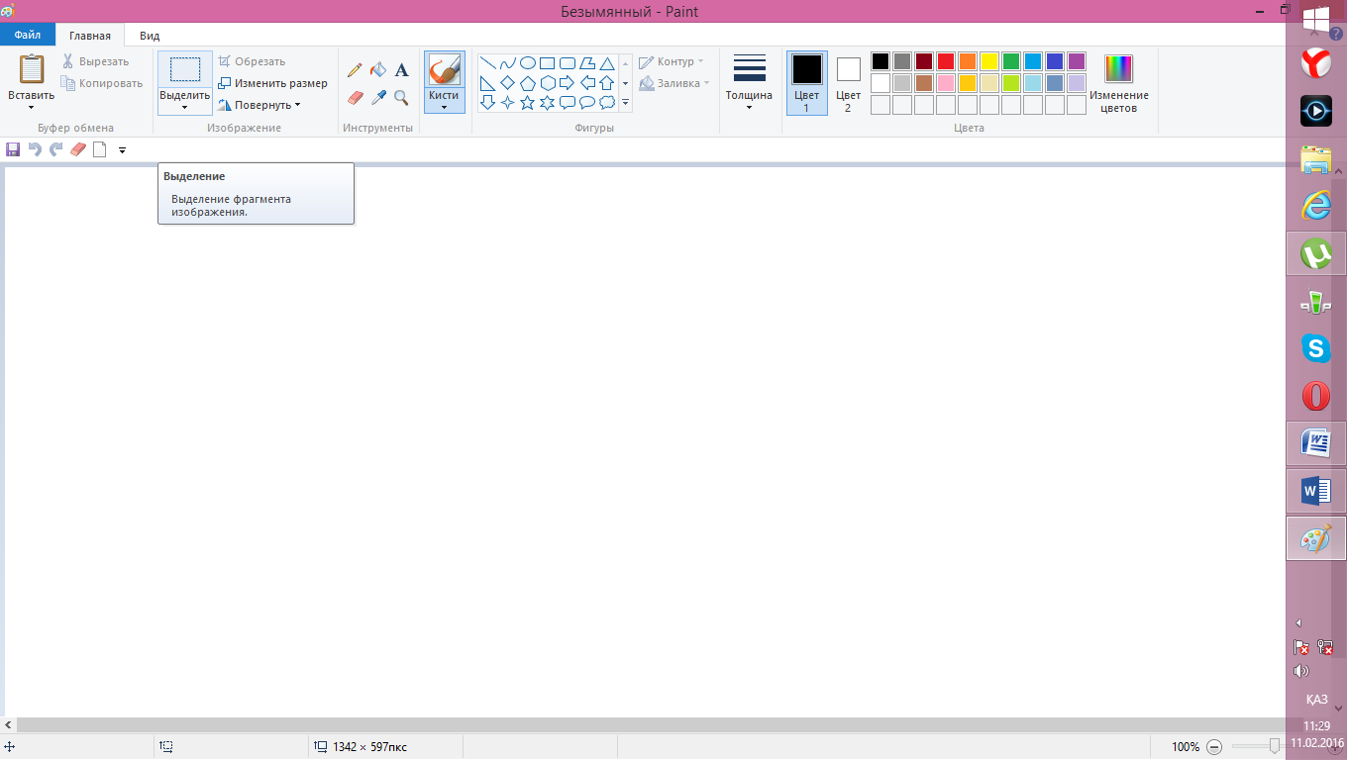Choose the Curve shape
The height and width of the screenshot is (760, 1347).
pos(508,63)
